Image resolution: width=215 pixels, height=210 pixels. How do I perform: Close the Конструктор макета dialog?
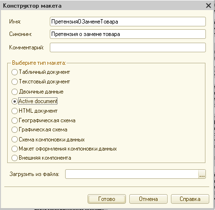pos(208,6)
